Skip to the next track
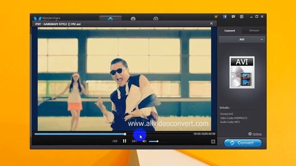The height and width of the screenshot is (166, 296). 134,141
